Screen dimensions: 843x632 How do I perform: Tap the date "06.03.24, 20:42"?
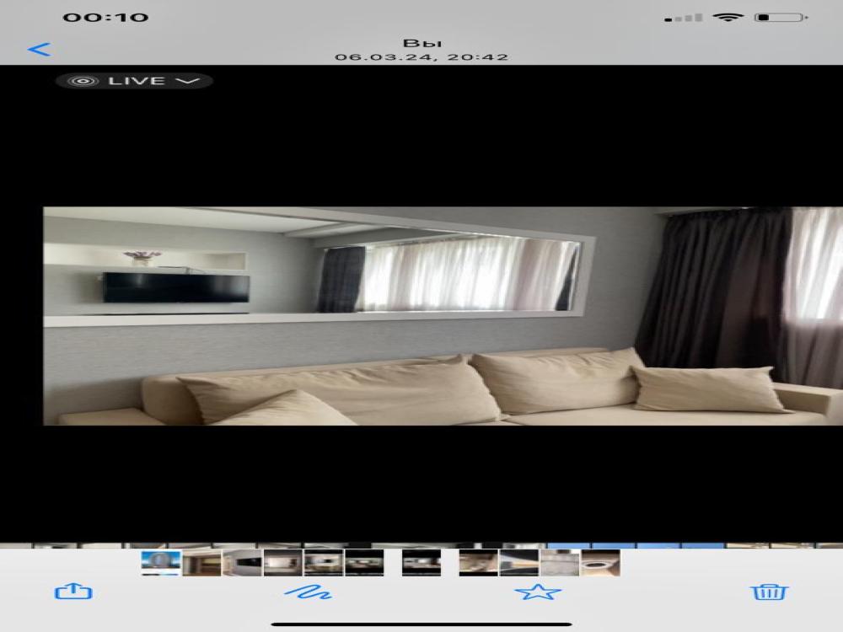click(421, 57)
